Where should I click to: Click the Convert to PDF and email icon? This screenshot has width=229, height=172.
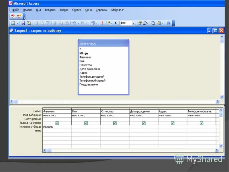(x=19, y=16)
